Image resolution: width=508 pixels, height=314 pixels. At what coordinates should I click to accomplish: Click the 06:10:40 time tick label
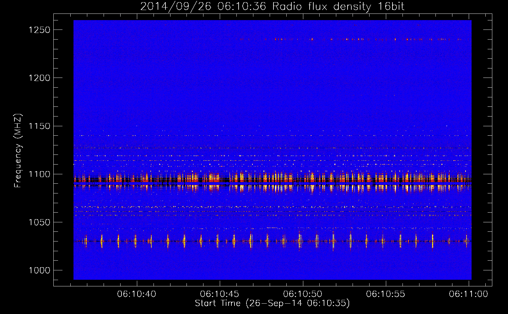(137, 294)
